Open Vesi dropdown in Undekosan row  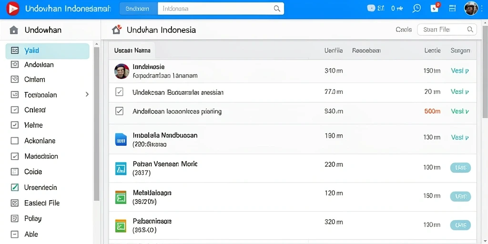tap(460, 91)
